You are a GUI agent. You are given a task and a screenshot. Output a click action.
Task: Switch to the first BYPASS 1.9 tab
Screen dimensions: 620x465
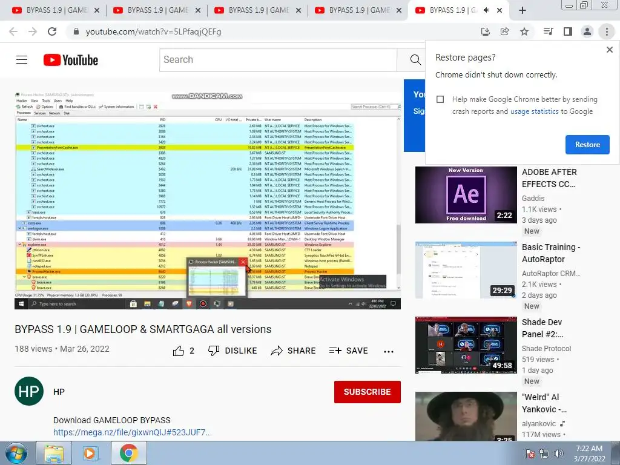[x=55, y=10]
